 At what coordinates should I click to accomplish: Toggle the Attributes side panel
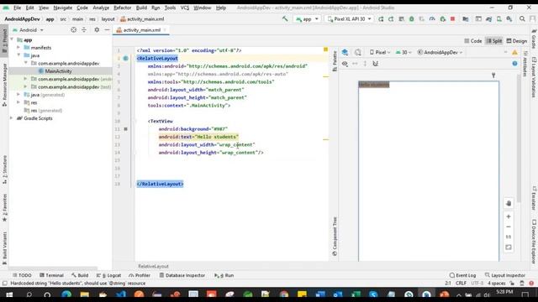point(525,64)
